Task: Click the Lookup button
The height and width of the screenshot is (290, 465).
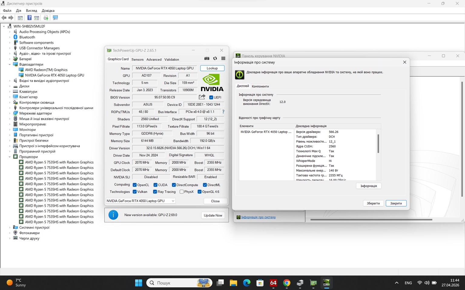Action: click(212, 68)
